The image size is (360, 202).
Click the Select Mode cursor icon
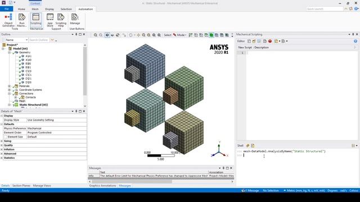174,35
